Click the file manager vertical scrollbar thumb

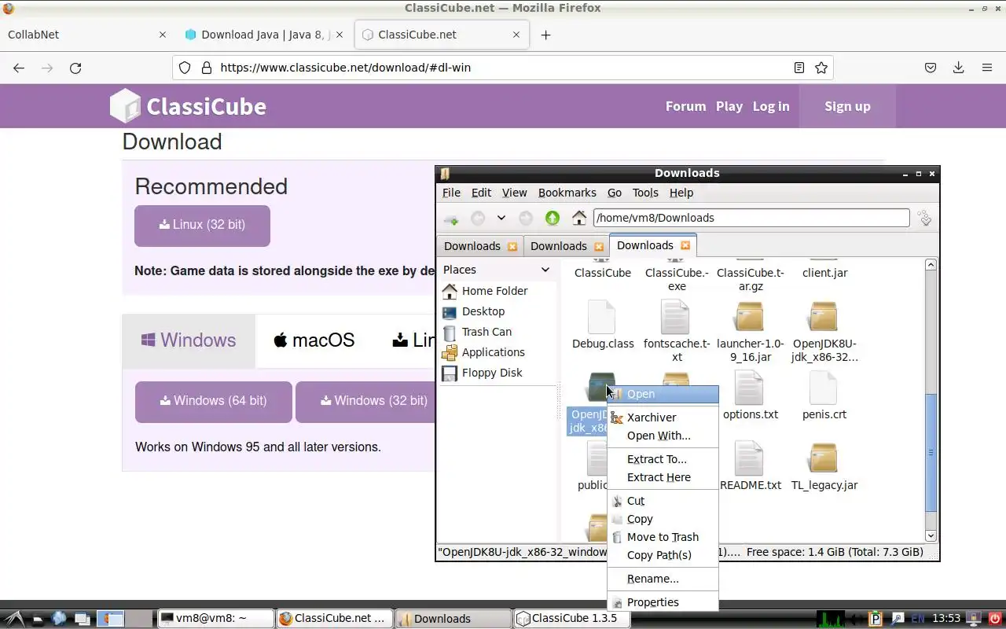click(931, 452)
